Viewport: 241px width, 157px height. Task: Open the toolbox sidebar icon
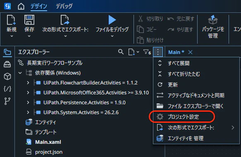click(x=7, y=64)
